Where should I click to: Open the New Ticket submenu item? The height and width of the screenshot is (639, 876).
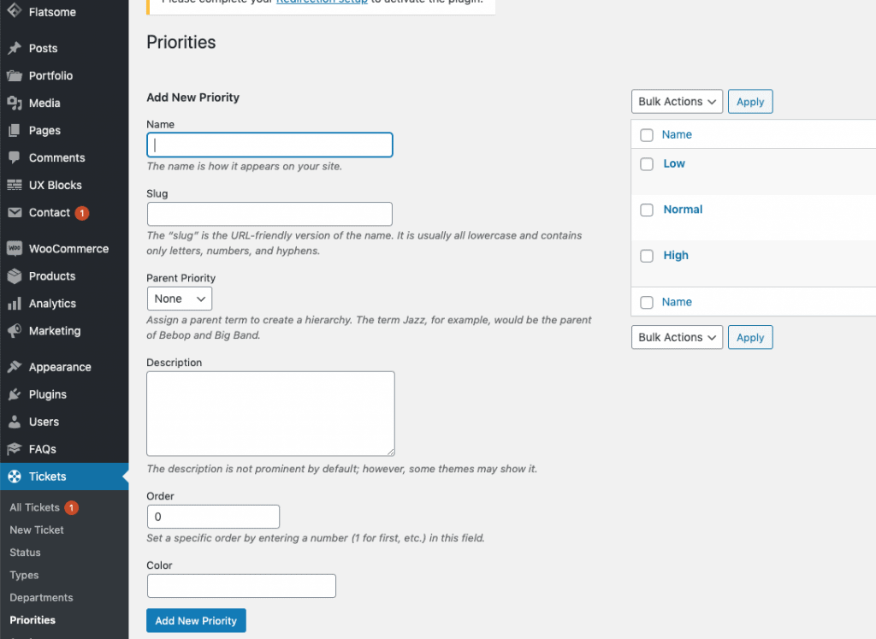point(37,530)
